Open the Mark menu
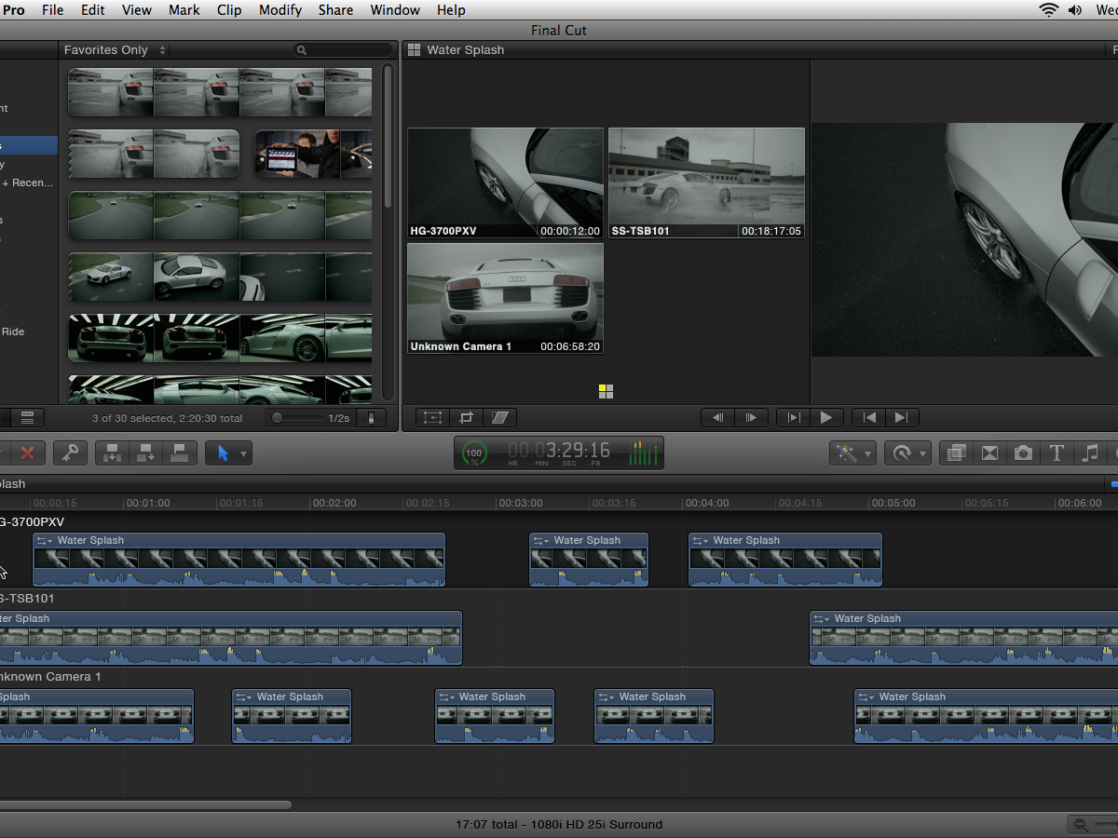1118x838 pixels. pyautogui.click(x=184, y=10)
